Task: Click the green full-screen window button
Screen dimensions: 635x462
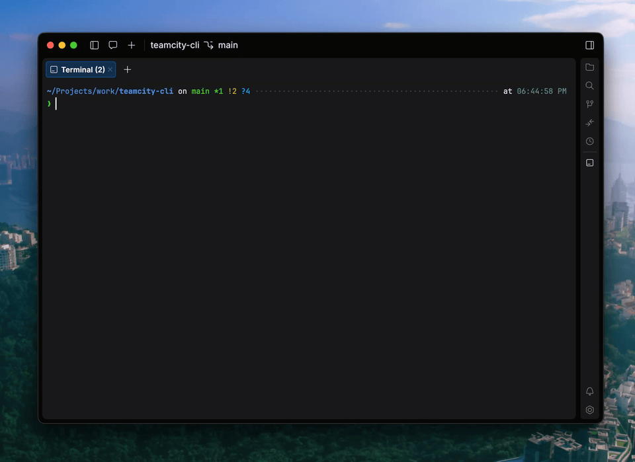Action: (73, 46)
